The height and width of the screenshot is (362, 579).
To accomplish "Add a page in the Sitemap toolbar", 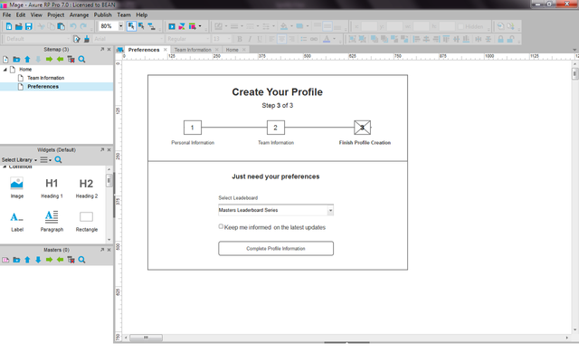I will 5,60.
